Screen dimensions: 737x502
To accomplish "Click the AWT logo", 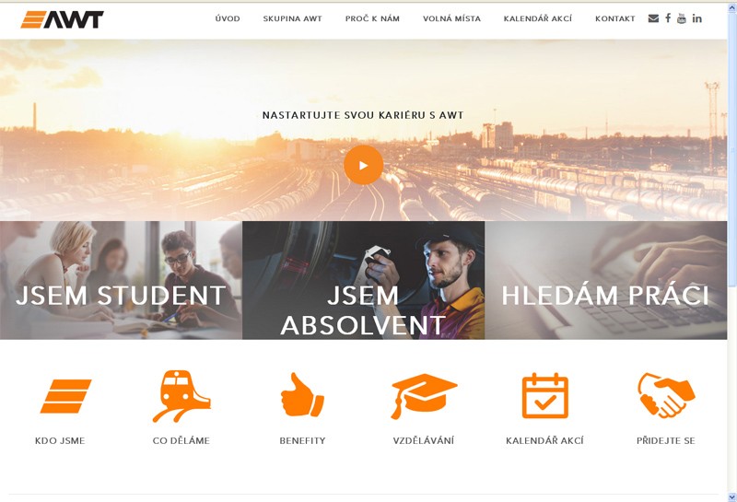I will (62, 19).
